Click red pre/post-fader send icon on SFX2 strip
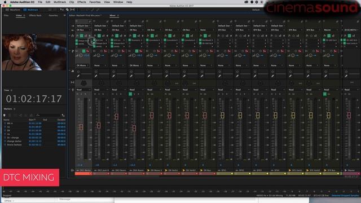 [x=247, y=51]
